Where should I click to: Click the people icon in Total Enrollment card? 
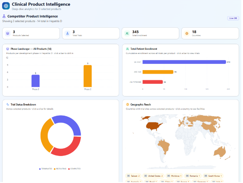(127, 33)
